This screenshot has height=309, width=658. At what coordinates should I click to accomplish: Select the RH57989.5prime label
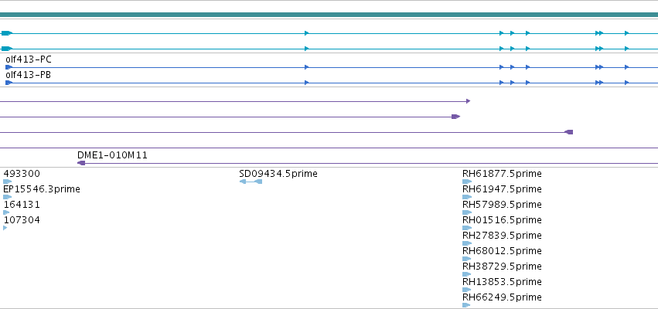[x=502, y=205]
